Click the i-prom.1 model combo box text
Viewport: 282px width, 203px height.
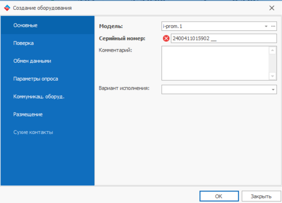tap(211, 26)
